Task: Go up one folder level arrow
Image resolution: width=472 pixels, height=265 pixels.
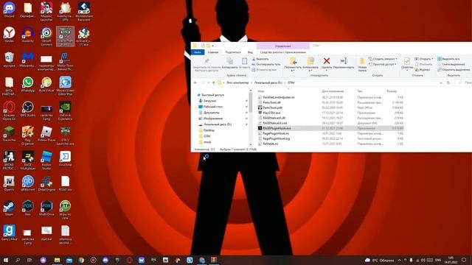Action: (213, 82)
